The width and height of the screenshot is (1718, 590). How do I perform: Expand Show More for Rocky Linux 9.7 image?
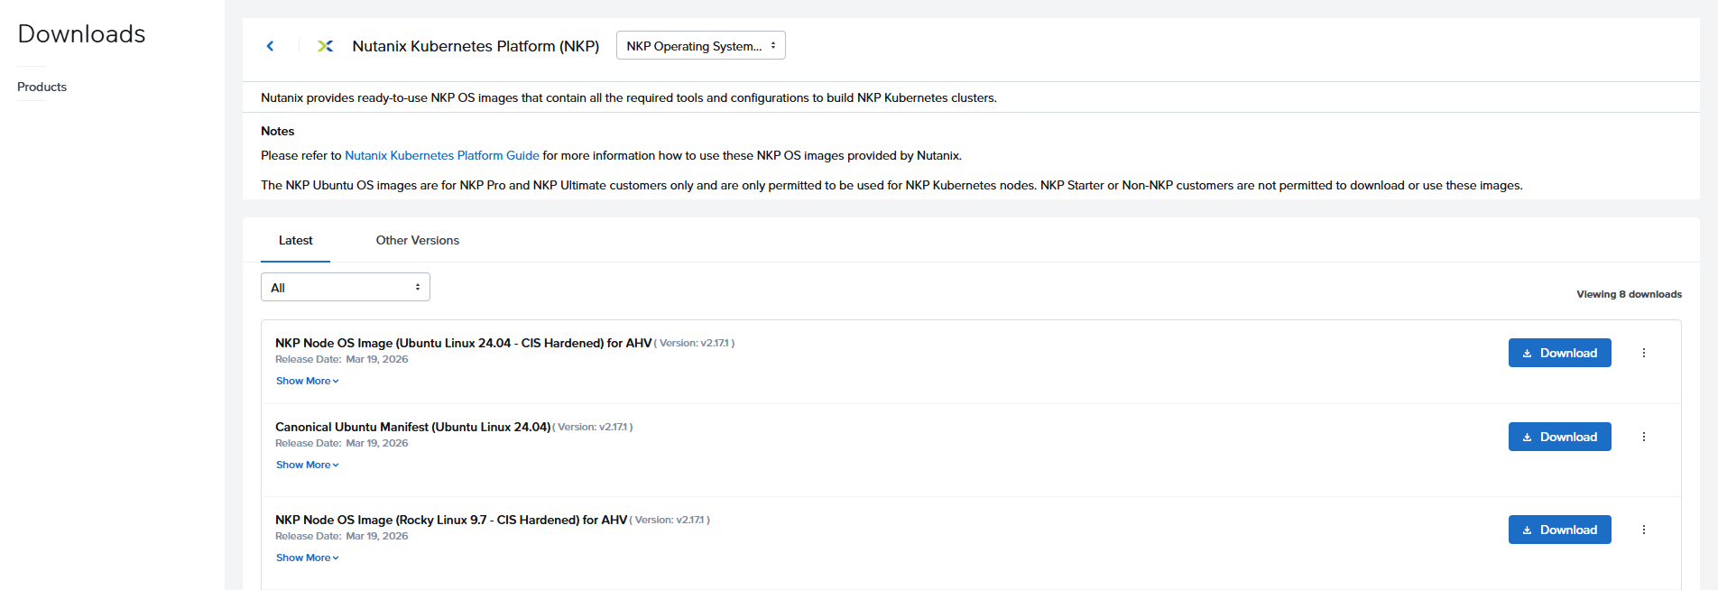tap(308, 558)
